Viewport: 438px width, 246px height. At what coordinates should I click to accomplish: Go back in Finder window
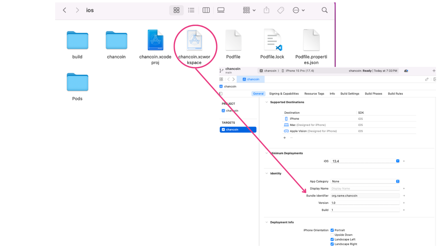click(64, 10)
